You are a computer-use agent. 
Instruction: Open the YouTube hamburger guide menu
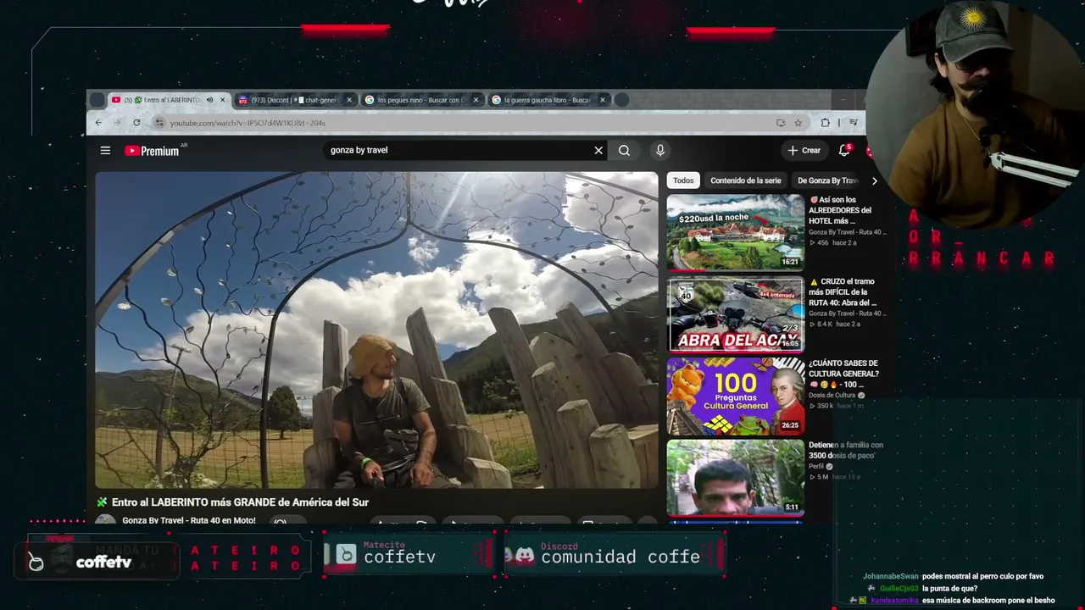tap(105, 151)
